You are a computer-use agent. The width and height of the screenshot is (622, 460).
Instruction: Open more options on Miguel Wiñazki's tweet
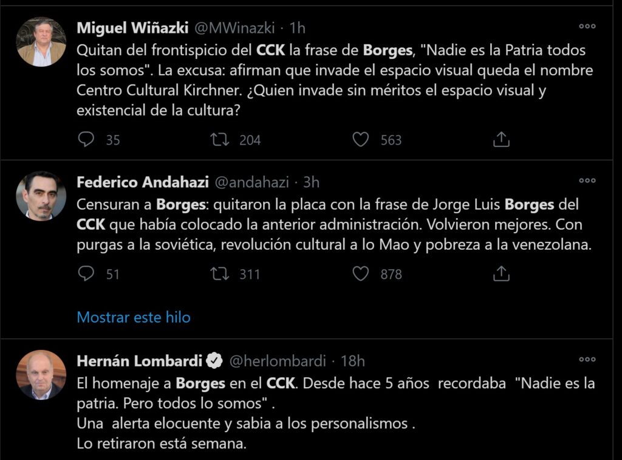(587, 26)
